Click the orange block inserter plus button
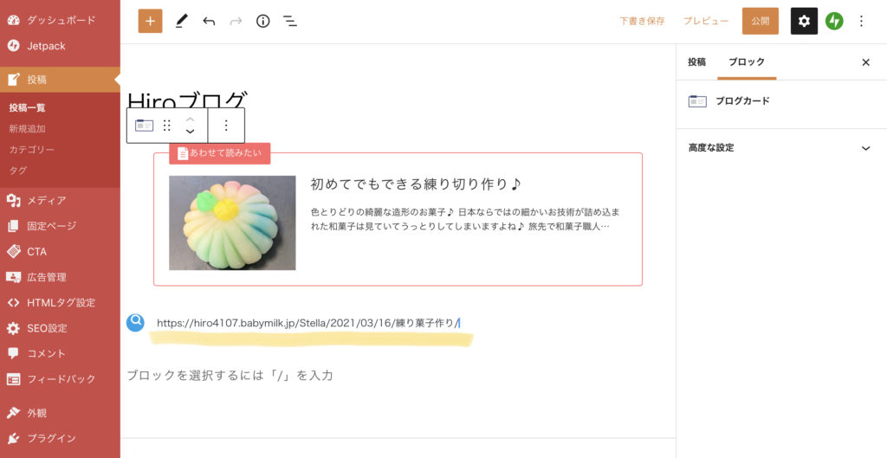887x458 pixels. click(150, 21)
